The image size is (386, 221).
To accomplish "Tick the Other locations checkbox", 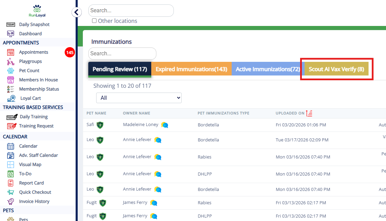I will (94, 20).
